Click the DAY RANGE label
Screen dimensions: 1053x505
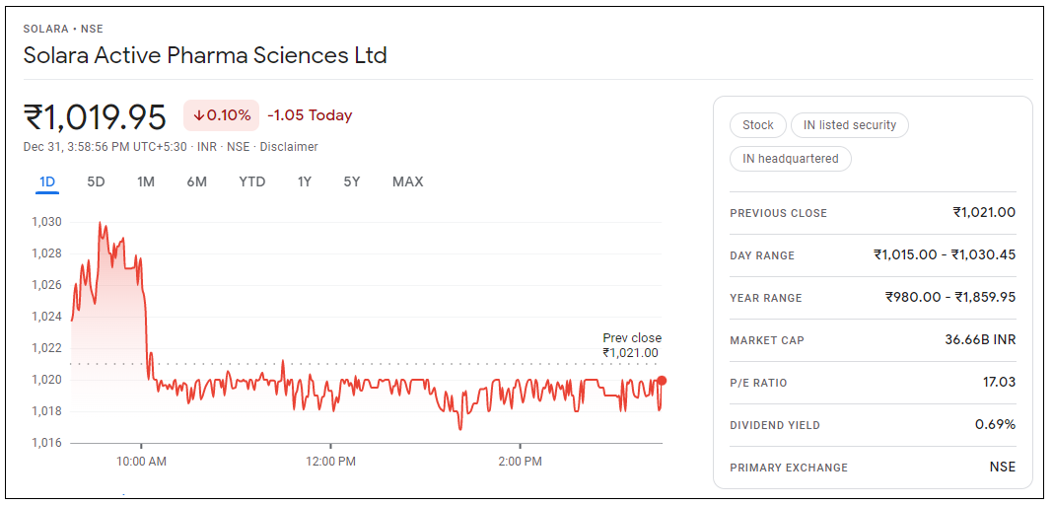tap(762, 255)
